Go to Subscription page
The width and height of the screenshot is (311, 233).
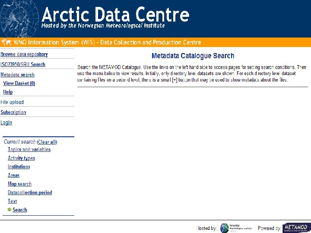13,112
